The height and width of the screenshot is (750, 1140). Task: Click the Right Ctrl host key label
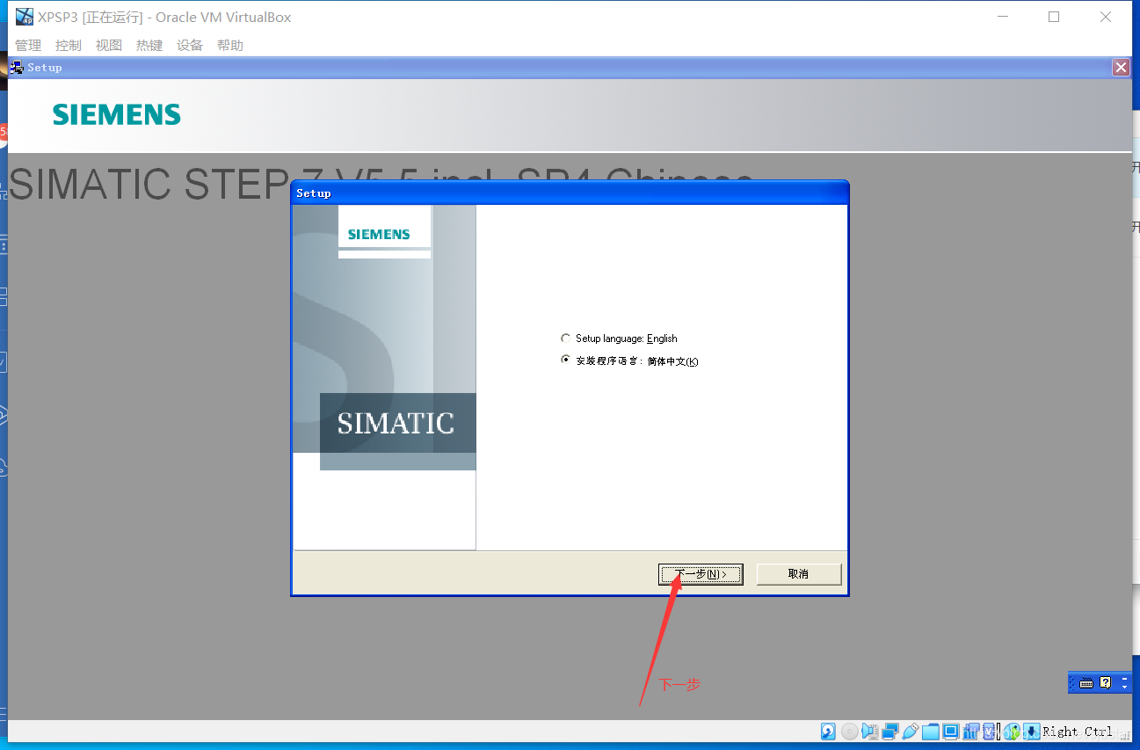pyautogui.click(x=1077, y=732)
